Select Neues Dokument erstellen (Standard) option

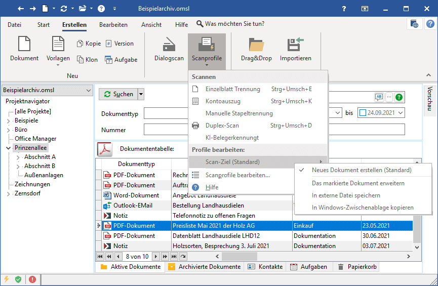point(362,170)
